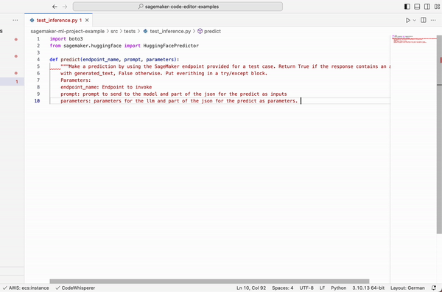Open the test_inference.py breadcrumb
This screenshot has height=292, width=442.
pos(167,31)
